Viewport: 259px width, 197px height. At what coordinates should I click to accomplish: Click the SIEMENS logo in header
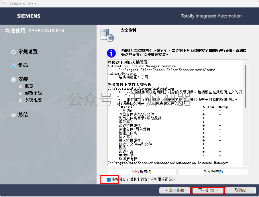coord(29,16)
